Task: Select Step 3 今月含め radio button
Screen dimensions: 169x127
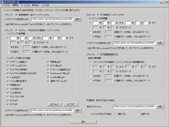Action: coord(90,37)
